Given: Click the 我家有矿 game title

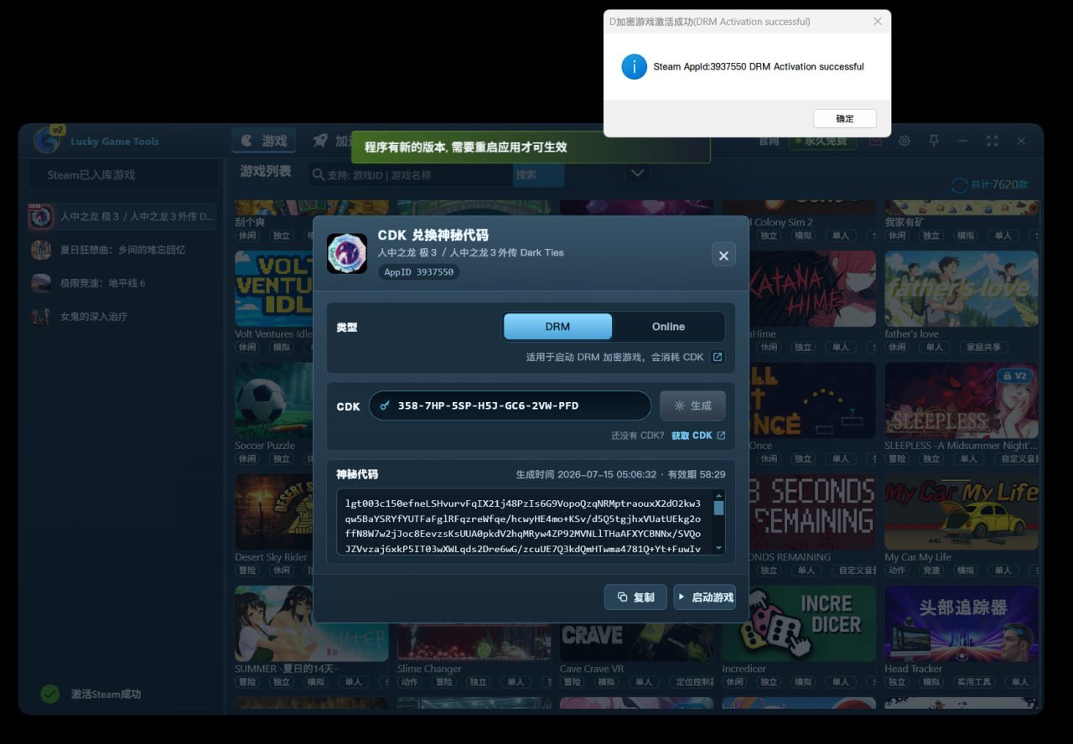Looking at the screenshot, I should 903,222.
